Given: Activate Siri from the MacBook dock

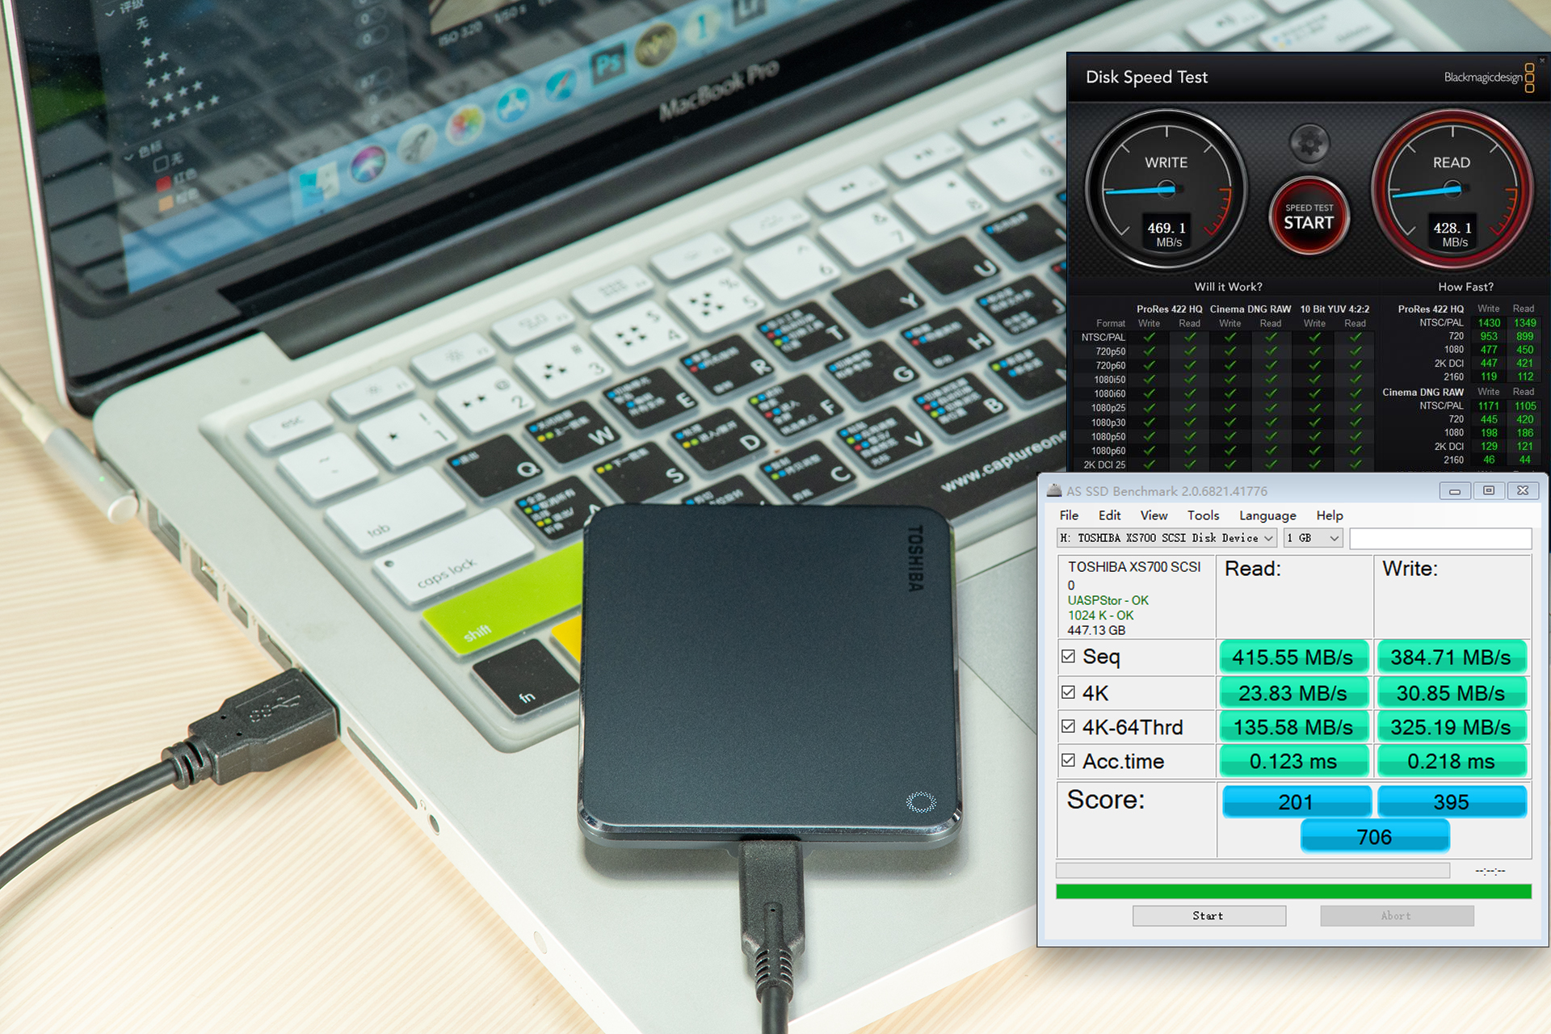Looking at the screenshot, I should (368, 165).
